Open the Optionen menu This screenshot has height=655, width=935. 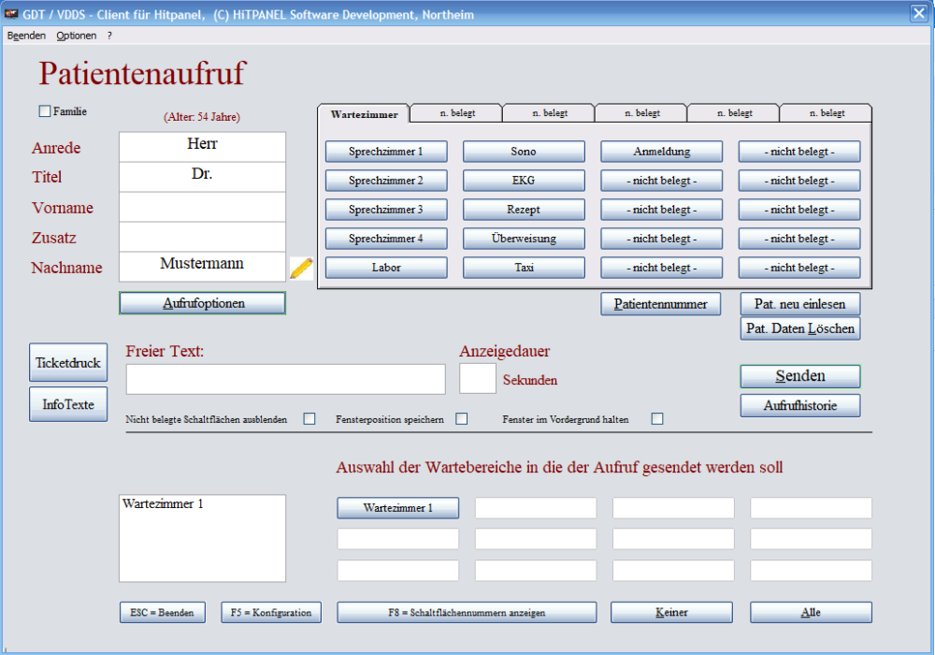(76, 36)
